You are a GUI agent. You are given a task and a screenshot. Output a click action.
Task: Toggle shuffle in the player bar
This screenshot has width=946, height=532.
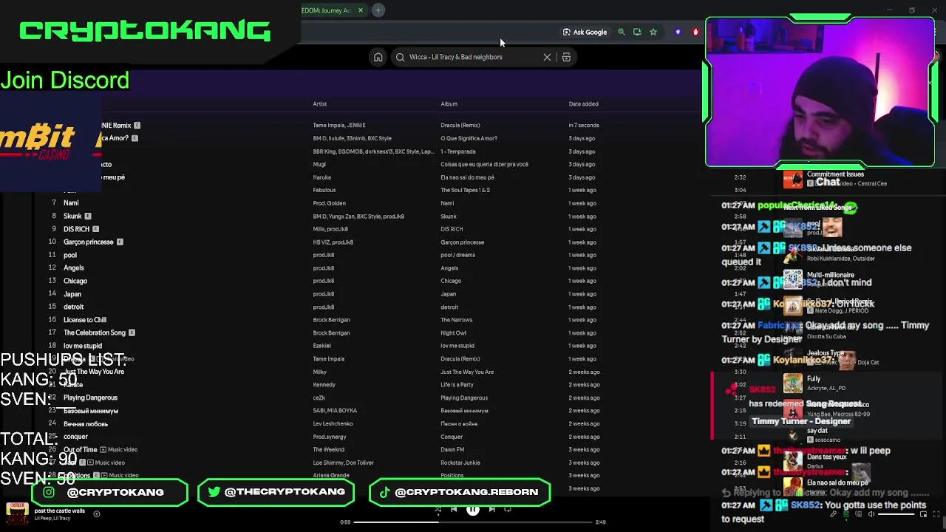pos(438,509)
